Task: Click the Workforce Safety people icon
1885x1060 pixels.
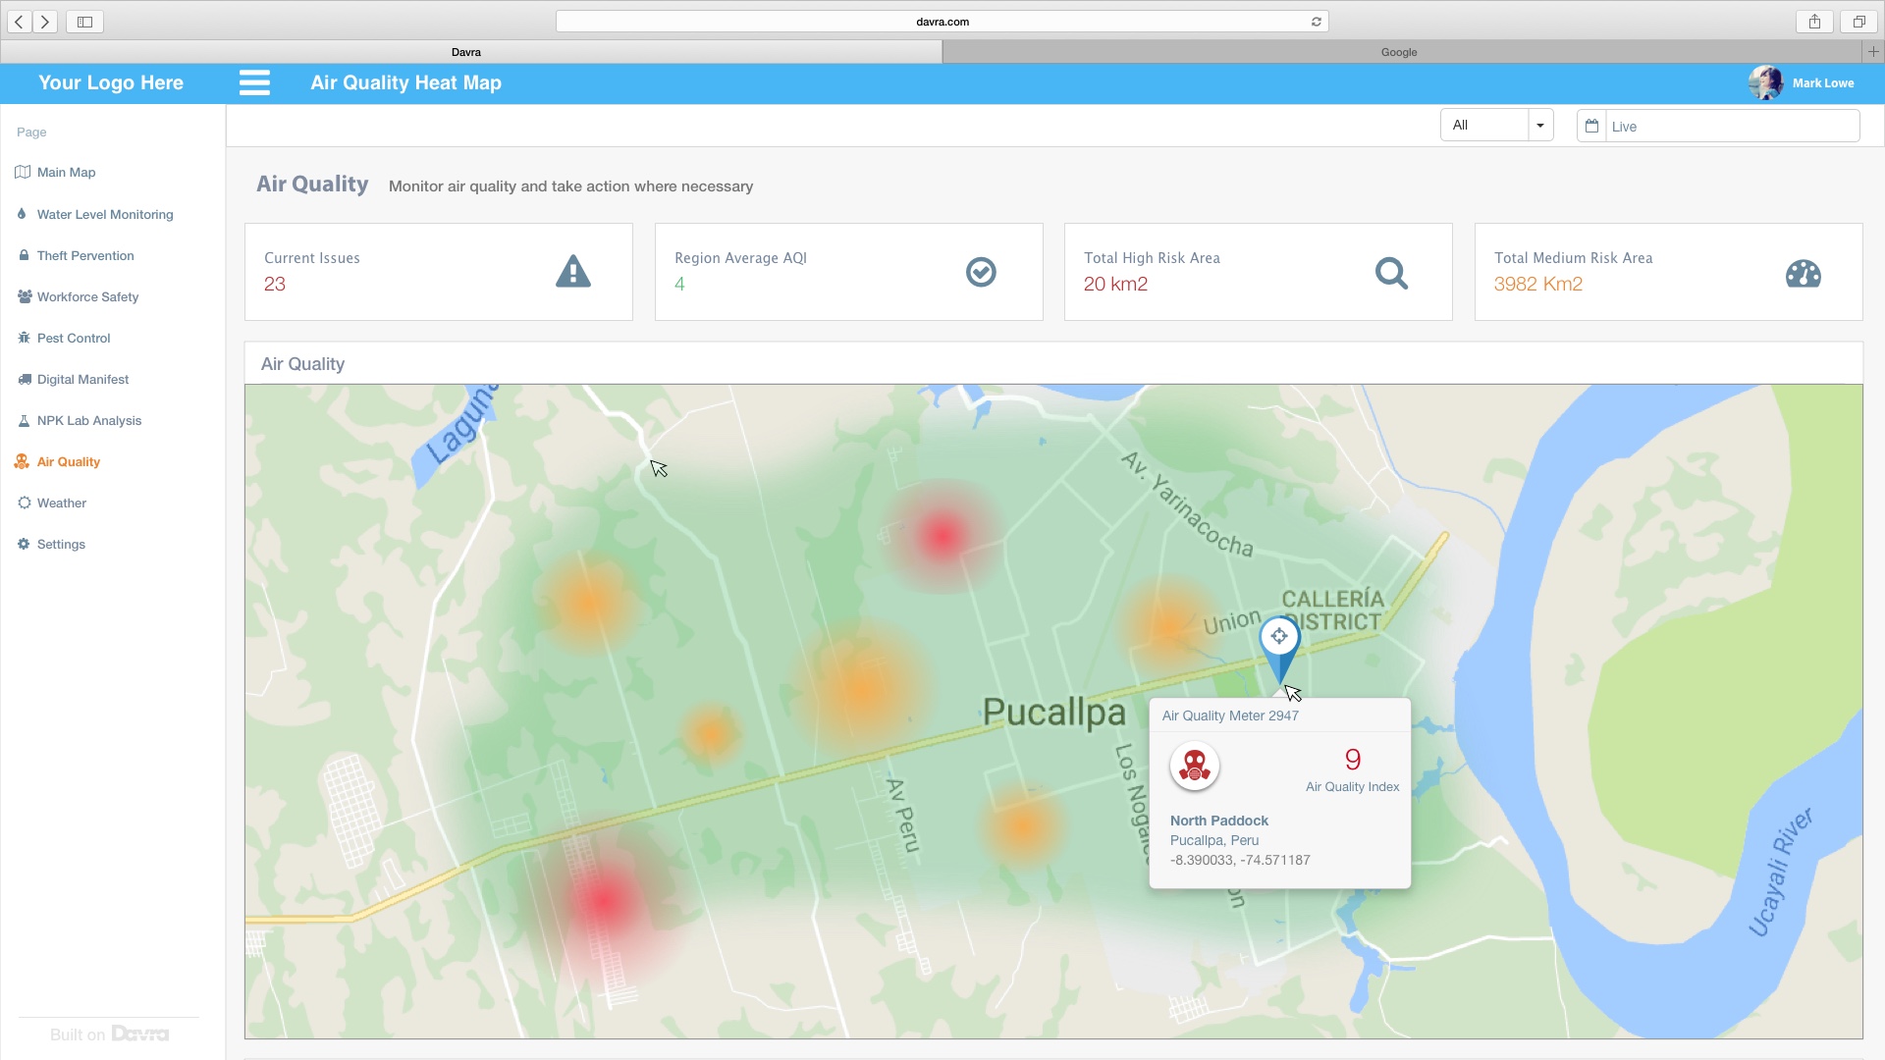Action: [x=25, y=295]
